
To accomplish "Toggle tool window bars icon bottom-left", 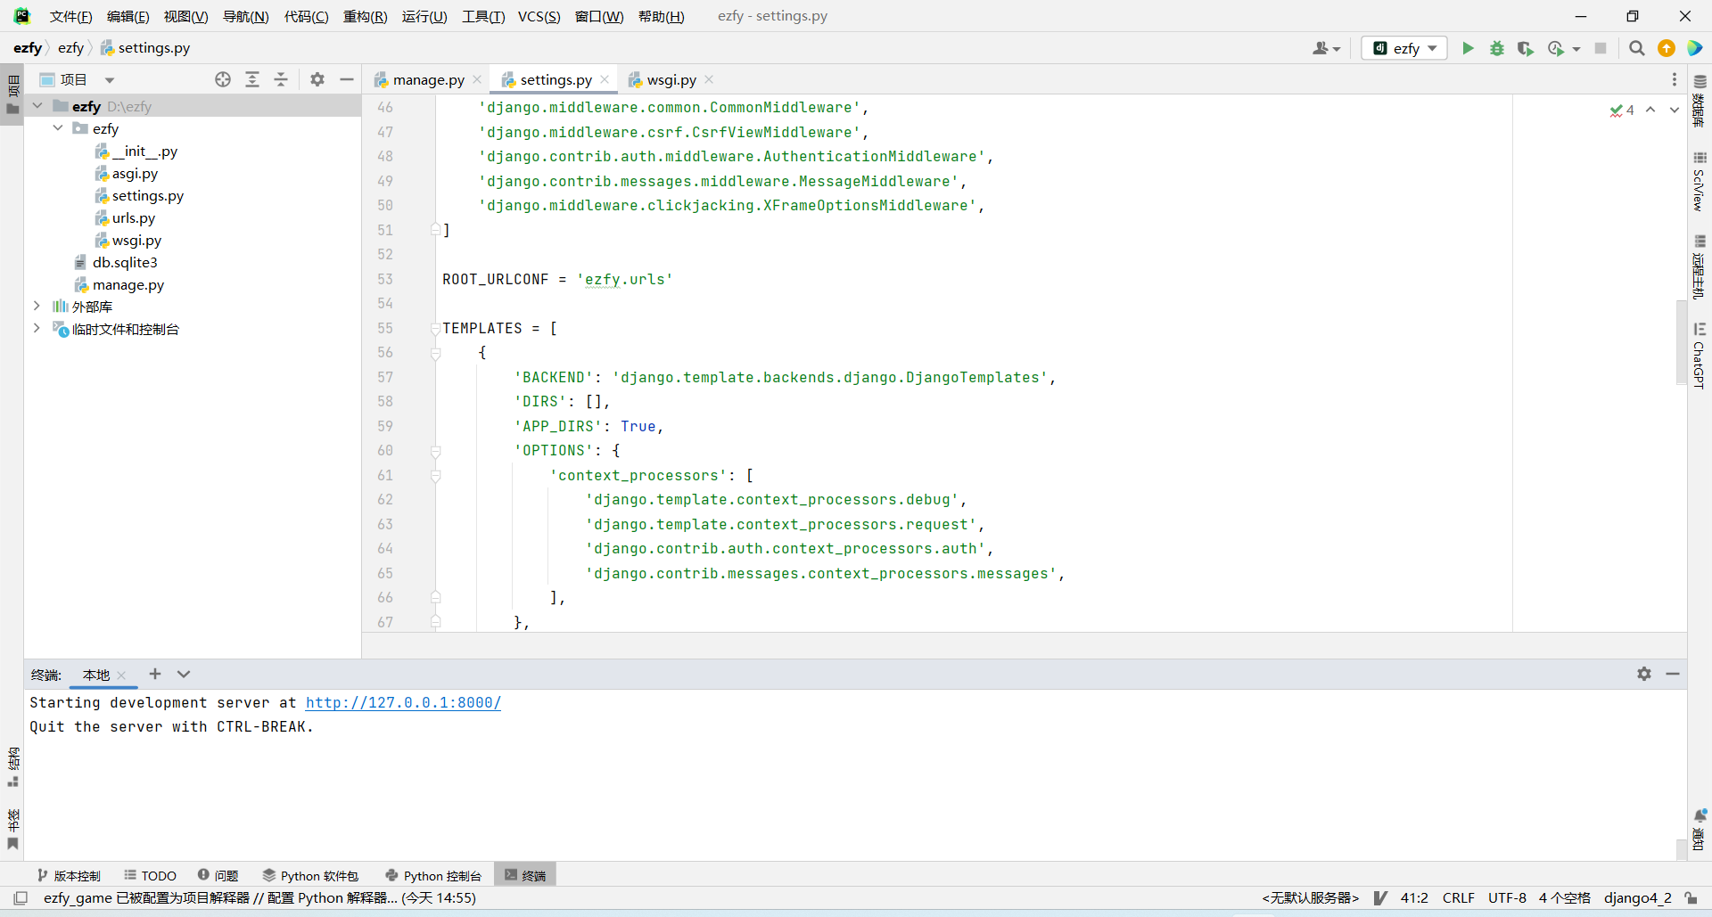I will (21, 898).
